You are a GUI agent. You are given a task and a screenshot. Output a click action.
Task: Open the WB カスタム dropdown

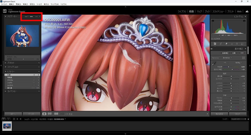point(238,63)
